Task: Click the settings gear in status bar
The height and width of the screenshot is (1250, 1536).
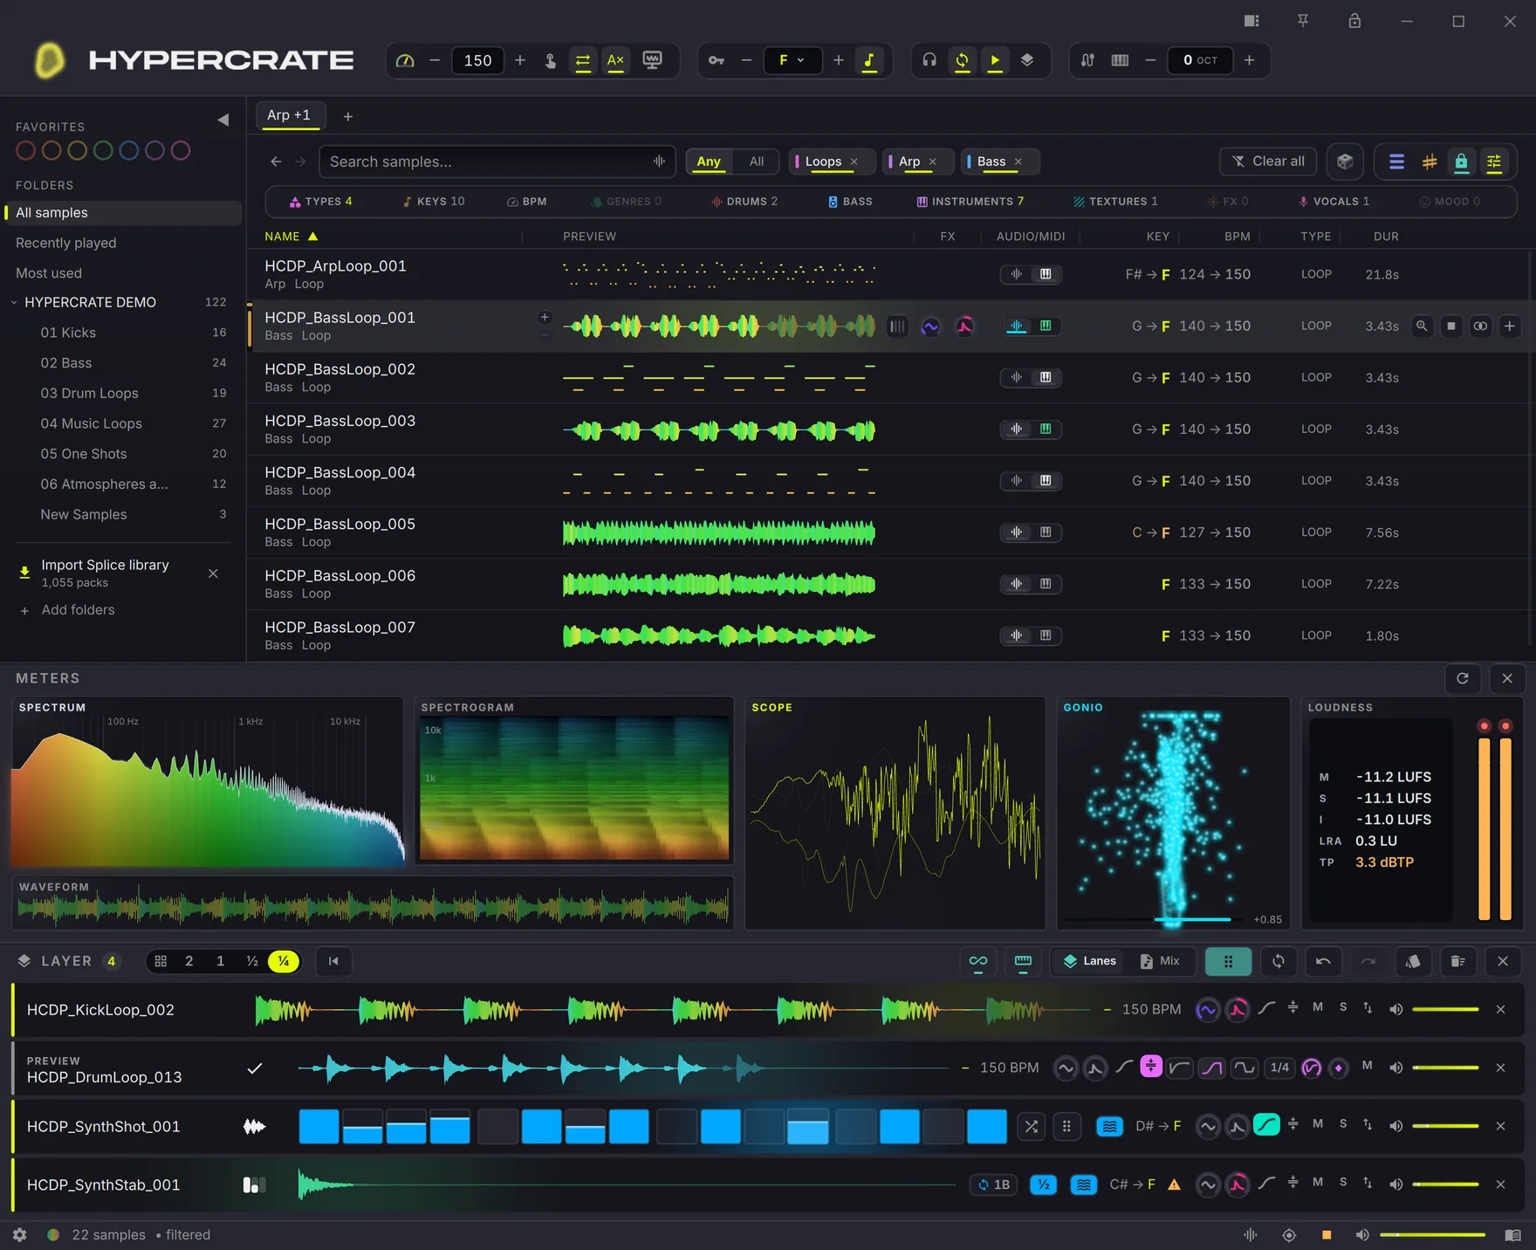Action: coord(20,1235)
